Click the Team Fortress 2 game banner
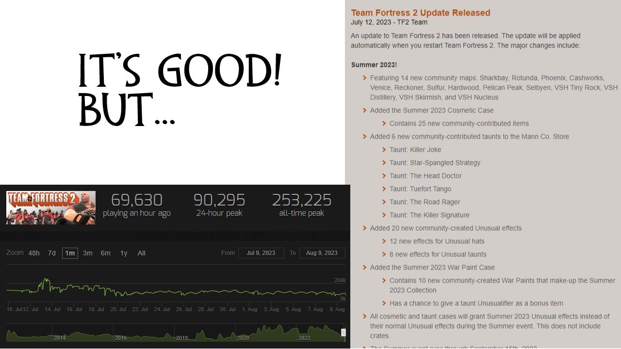The image size is (621, 349). (x=51, y=207)
